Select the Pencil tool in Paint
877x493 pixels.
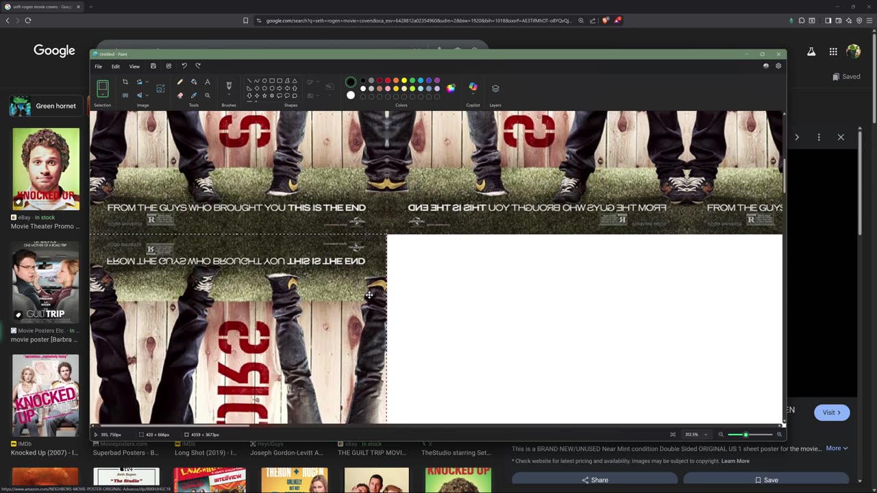point(180,82)
